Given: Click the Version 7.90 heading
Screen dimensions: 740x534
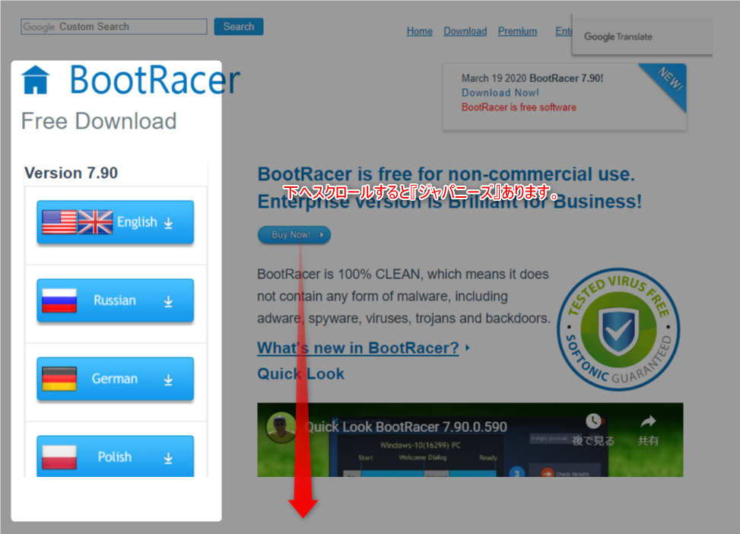Looking at the screenshot, I should point(71,173).
